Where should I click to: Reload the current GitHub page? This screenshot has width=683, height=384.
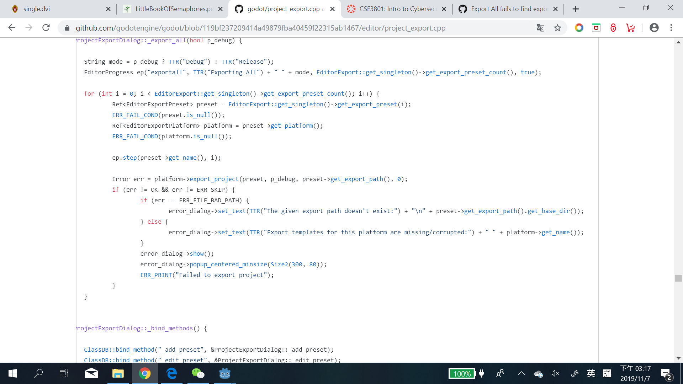pos(46,28)
